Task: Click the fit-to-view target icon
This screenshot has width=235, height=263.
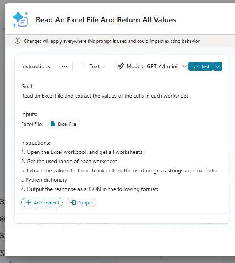Action: pyautogui.click(x=2, y=219)
